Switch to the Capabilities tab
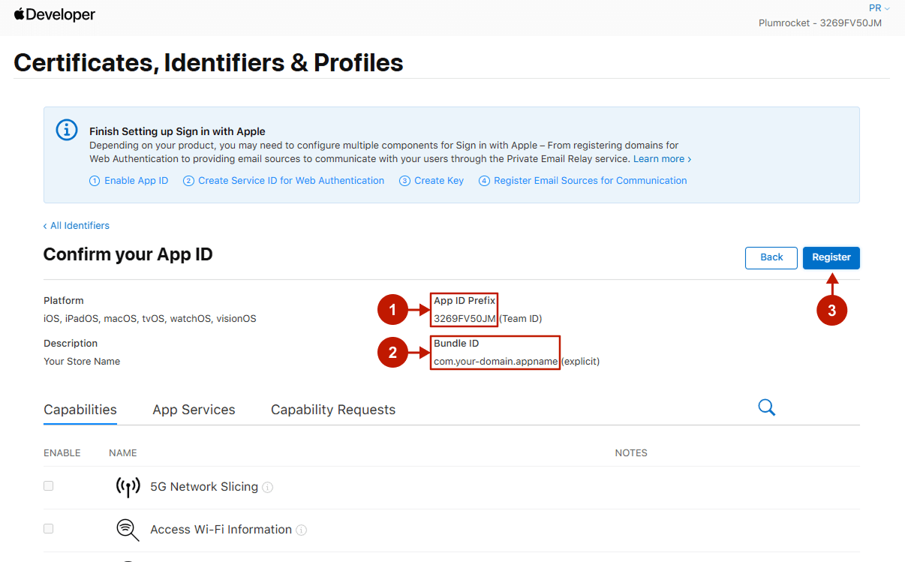 coord(80,410)
